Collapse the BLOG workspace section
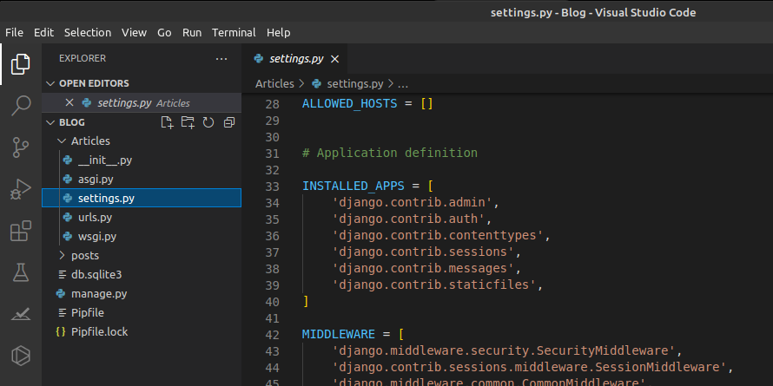Viewport: 773px width, 386px height. click(x=50, y=122)
